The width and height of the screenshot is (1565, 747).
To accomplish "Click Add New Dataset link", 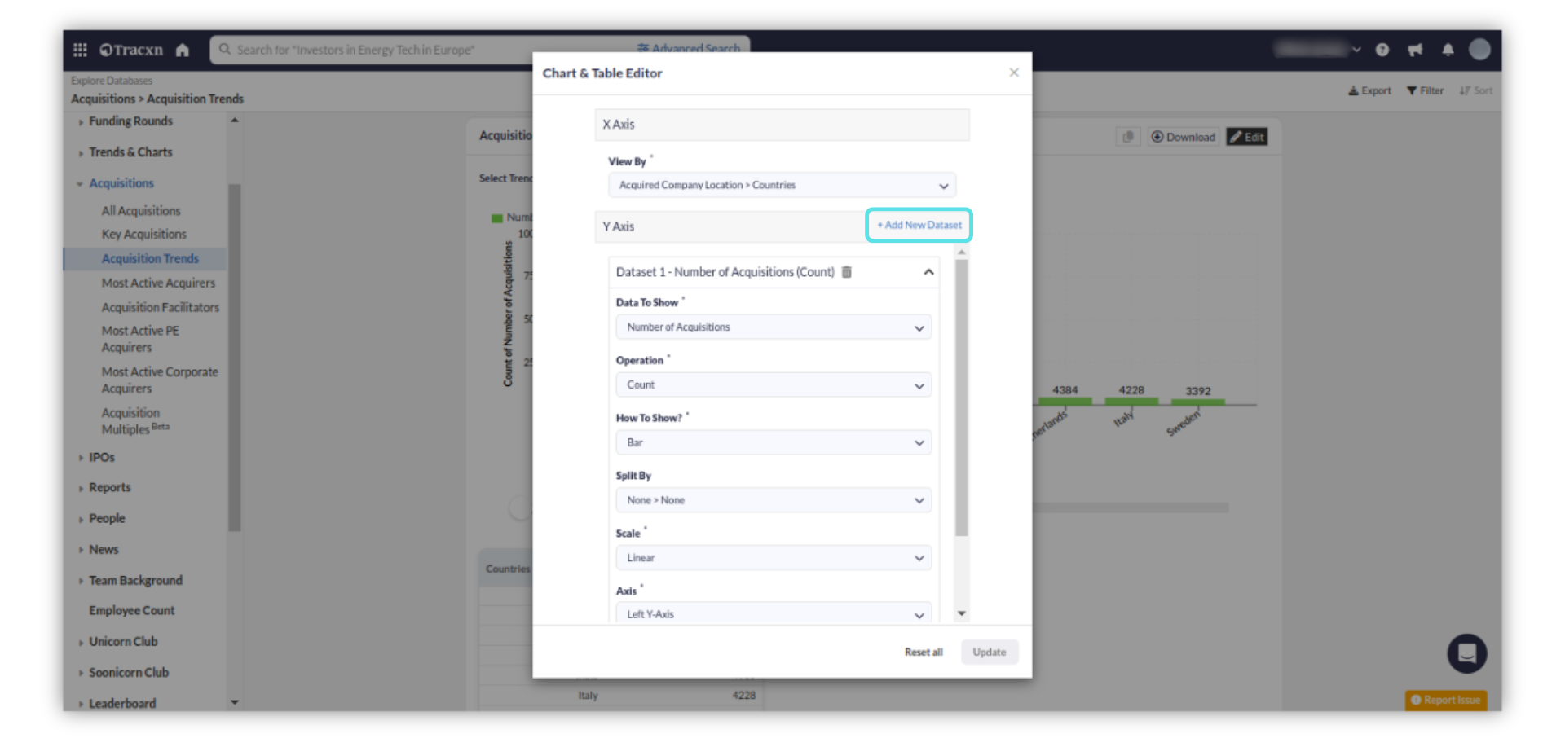I will pyautogui.click(x=919, y=226).
